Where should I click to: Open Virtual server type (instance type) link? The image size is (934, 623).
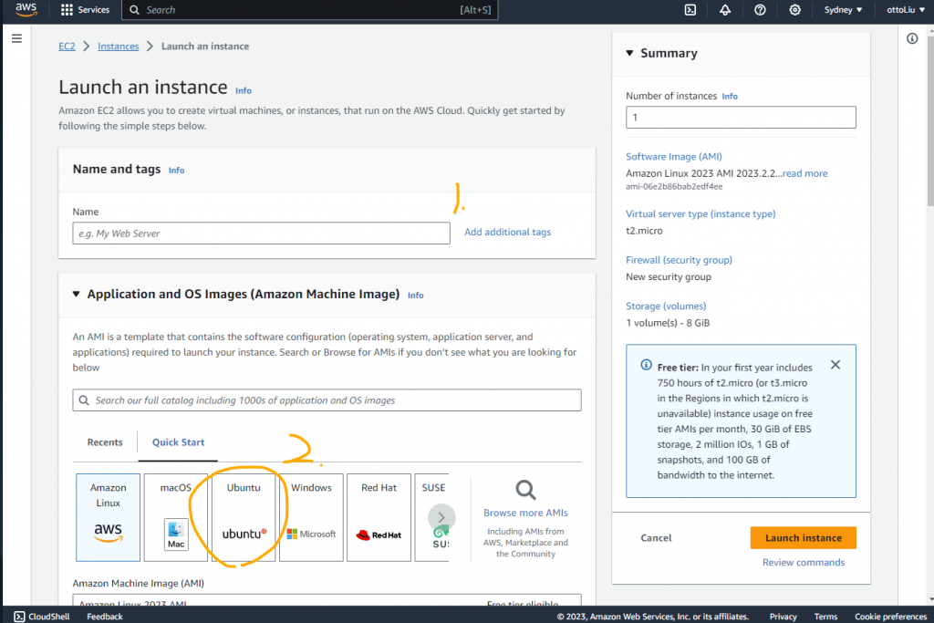tap(700, 213)
